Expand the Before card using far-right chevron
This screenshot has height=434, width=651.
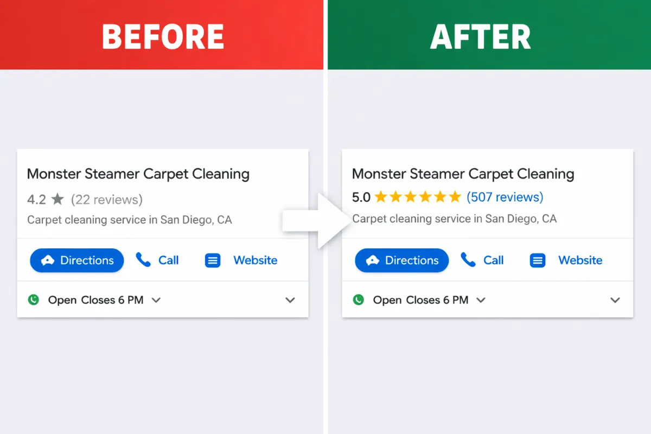pyautogui.click(x=290, y=300)
